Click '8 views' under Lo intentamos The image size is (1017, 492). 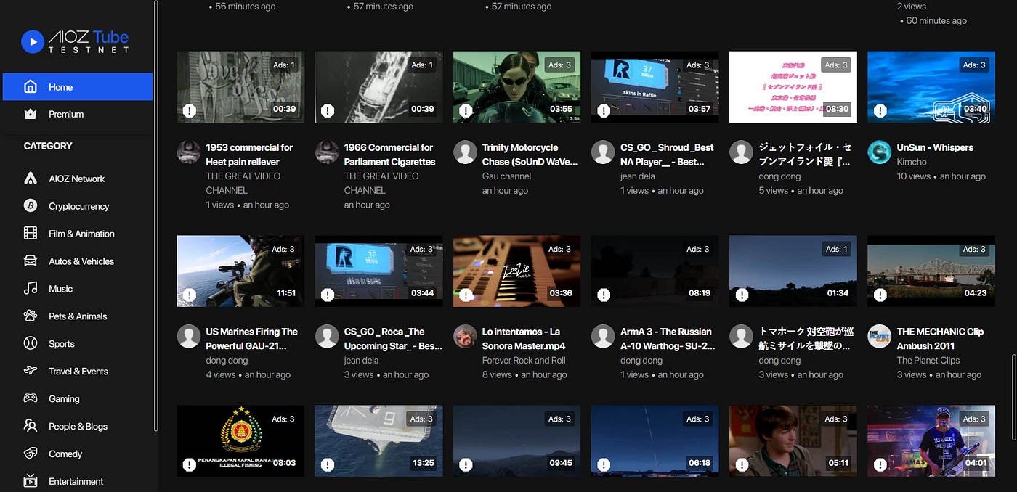(497, 375)
